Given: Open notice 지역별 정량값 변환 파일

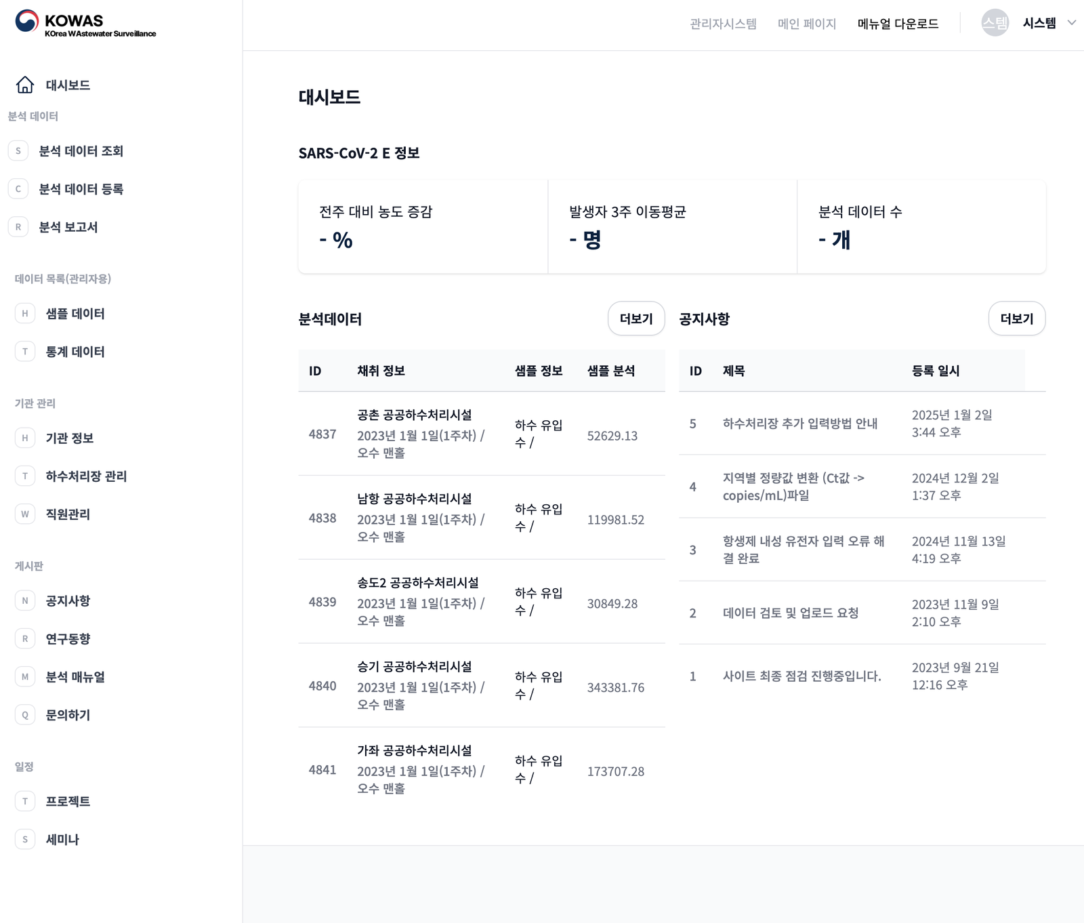Looking at the screenshot, I should [x=793, y=487].
